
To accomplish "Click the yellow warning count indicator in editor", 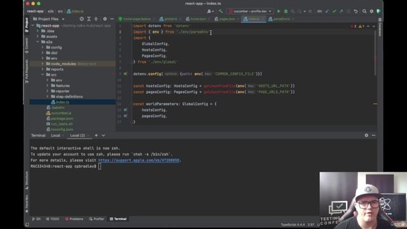I will tap(361, 26).
